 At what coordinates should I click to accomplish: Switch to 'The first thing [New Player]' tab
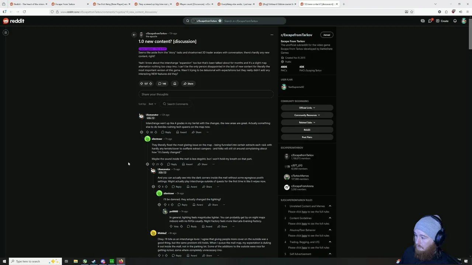coord(111,4)
